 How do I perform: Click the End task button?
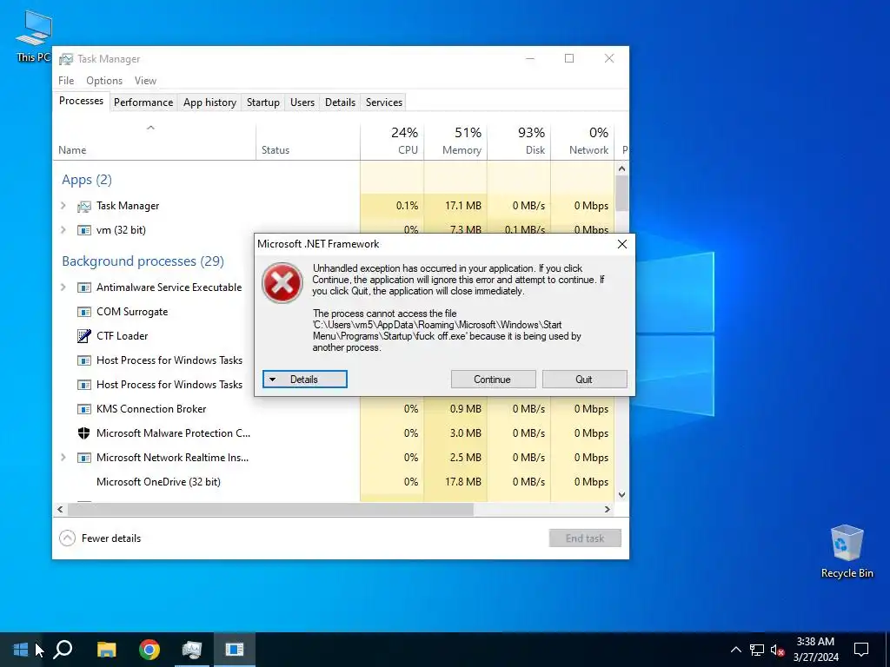[585, 538]
